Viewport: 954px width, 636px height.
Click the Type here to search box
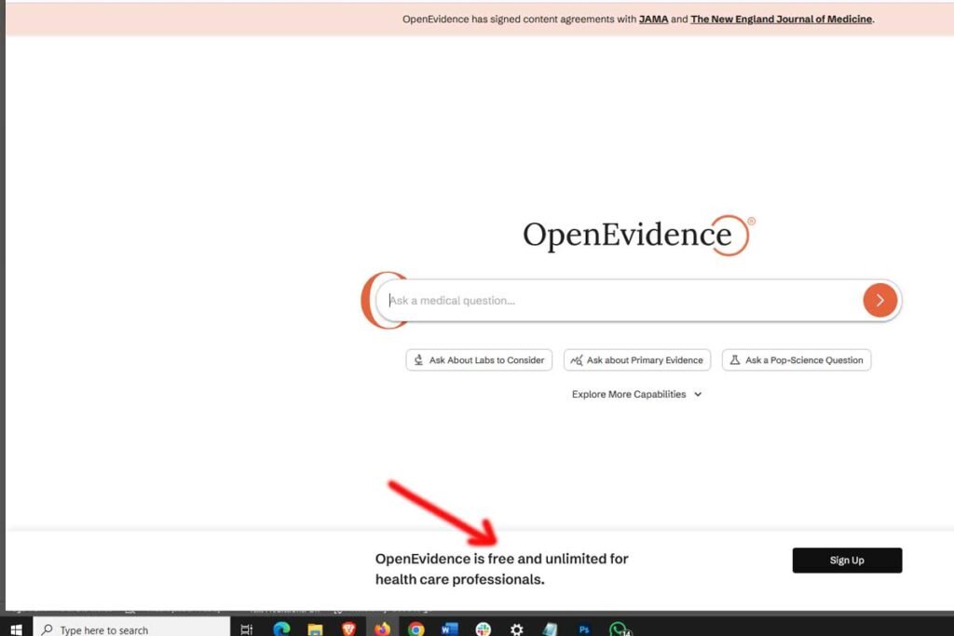[x=132, y=629]
